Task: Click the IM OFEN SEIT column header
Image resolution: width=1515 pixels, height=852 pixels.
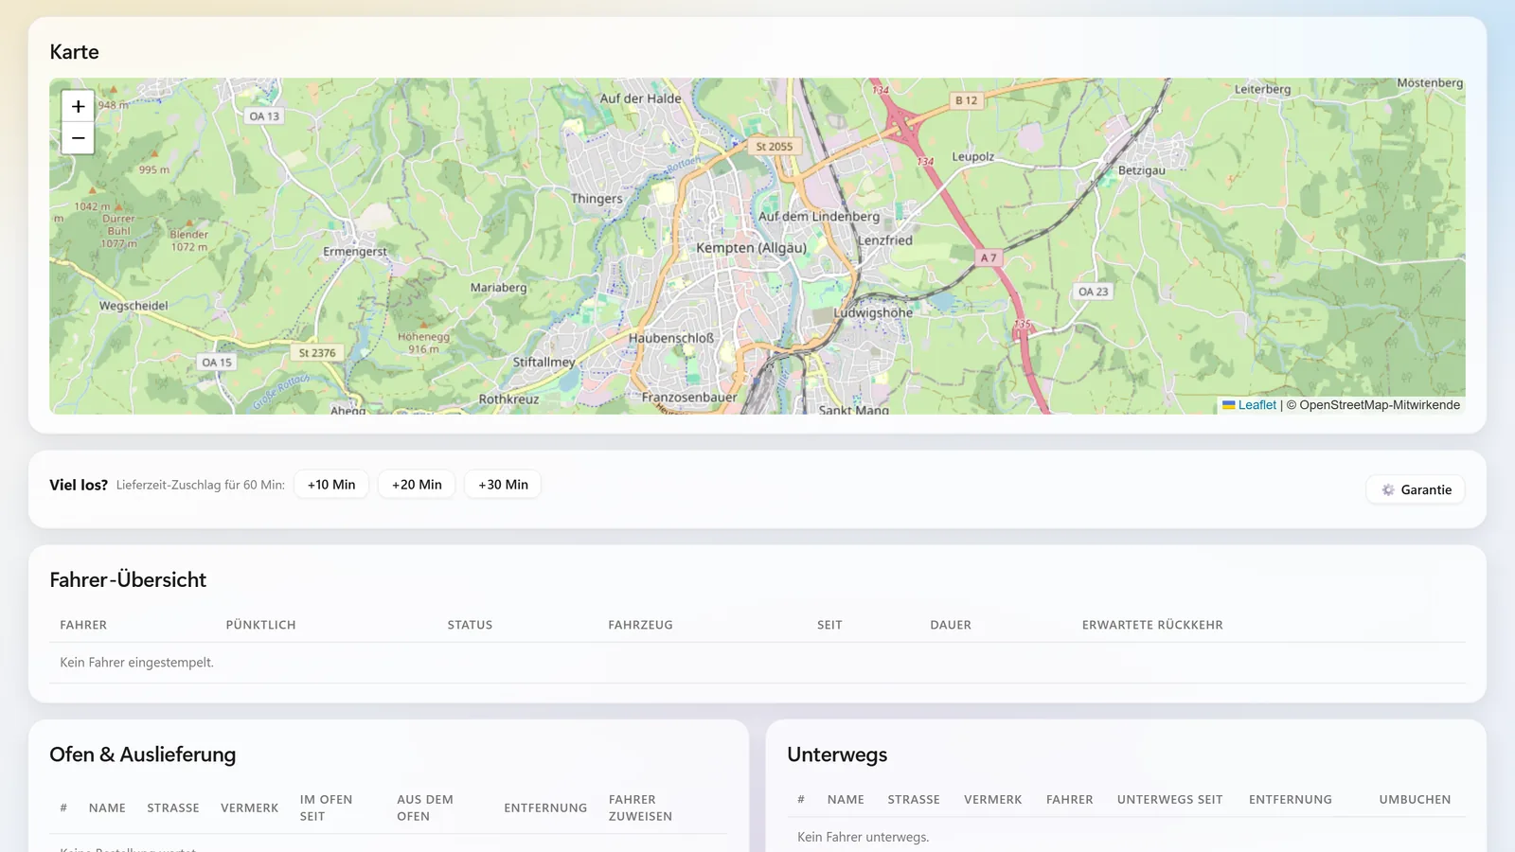Action: 326,808
